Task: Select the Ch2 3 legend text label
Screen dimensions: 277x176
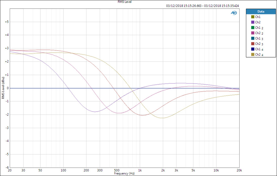Action: [x=258, y=43]
